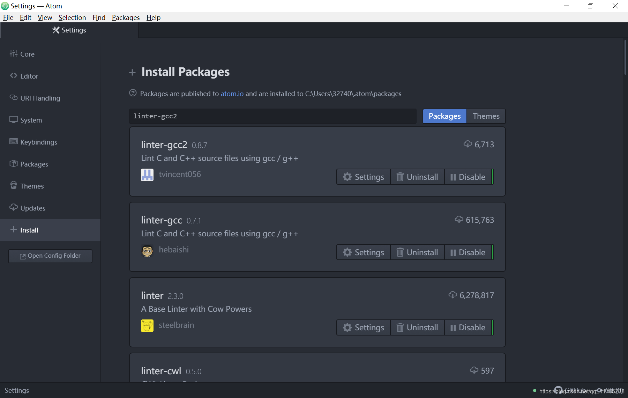This screenshot has width=628, height=398.
Task: Disable the linter-gcc package
Action: click(x=468, y=252)
